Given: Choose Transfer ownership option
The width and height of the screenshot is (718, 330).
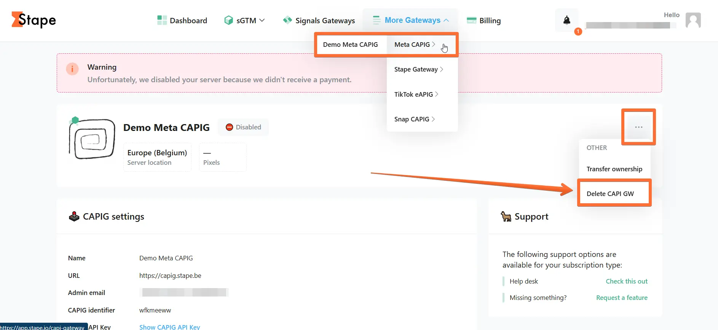Looking at the screenshot, I should (x=614, y=169).
